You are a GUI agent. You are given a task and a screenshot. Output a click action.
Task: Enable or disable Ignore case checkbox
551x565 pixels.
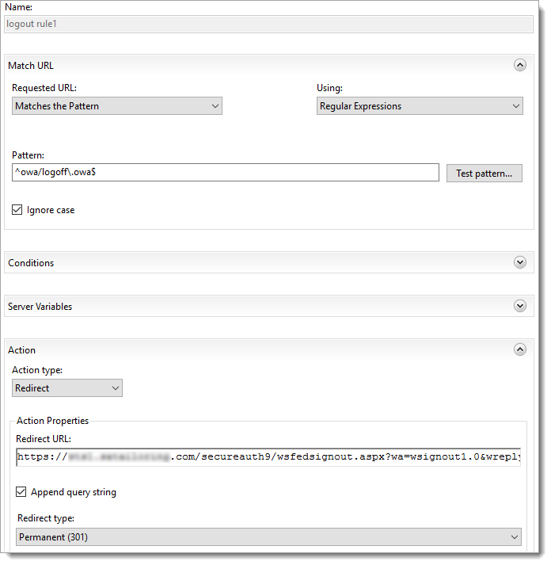pos(17,210)
